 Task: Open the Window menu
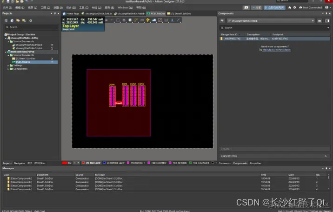pos(125,7)
